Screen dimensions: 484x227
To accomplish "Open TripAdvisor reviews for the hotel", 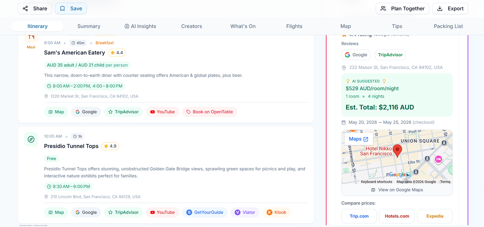I will [390, 54].
